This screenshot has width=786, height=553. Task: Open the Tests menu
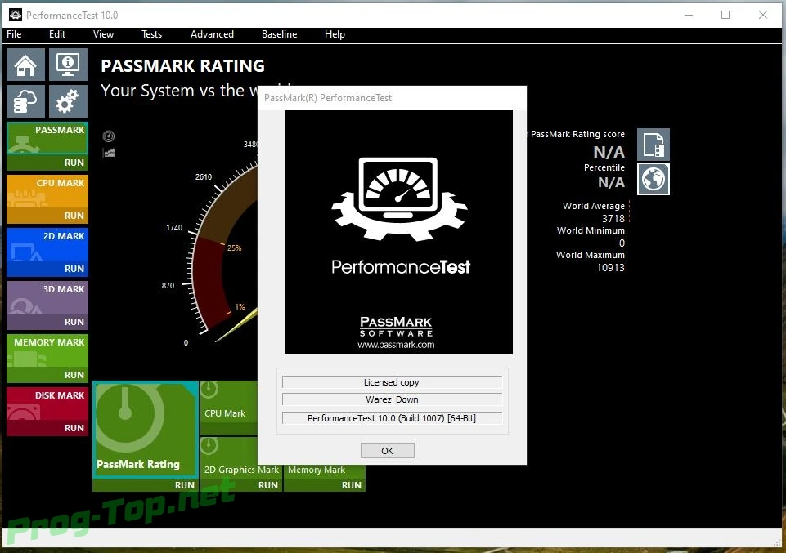tap(151, 34)
